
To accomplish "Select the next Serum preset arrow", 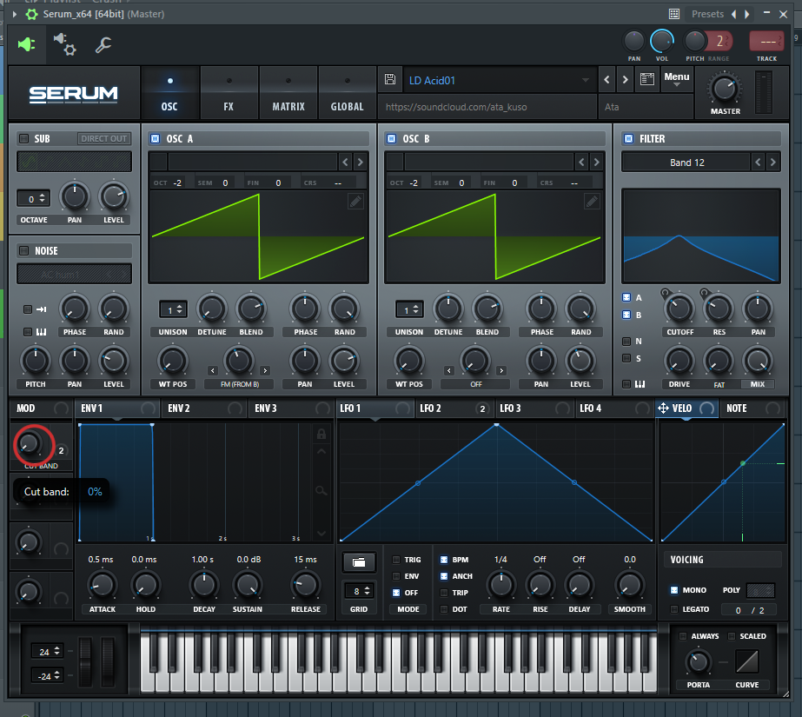I will click(x=625, y=79).
